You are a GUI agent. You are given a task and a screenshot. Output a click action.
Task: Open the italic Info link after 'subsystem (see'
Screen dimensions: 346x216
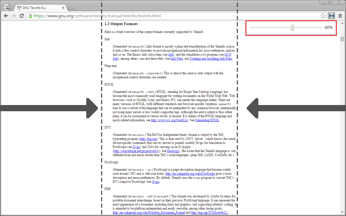point(171,55)
